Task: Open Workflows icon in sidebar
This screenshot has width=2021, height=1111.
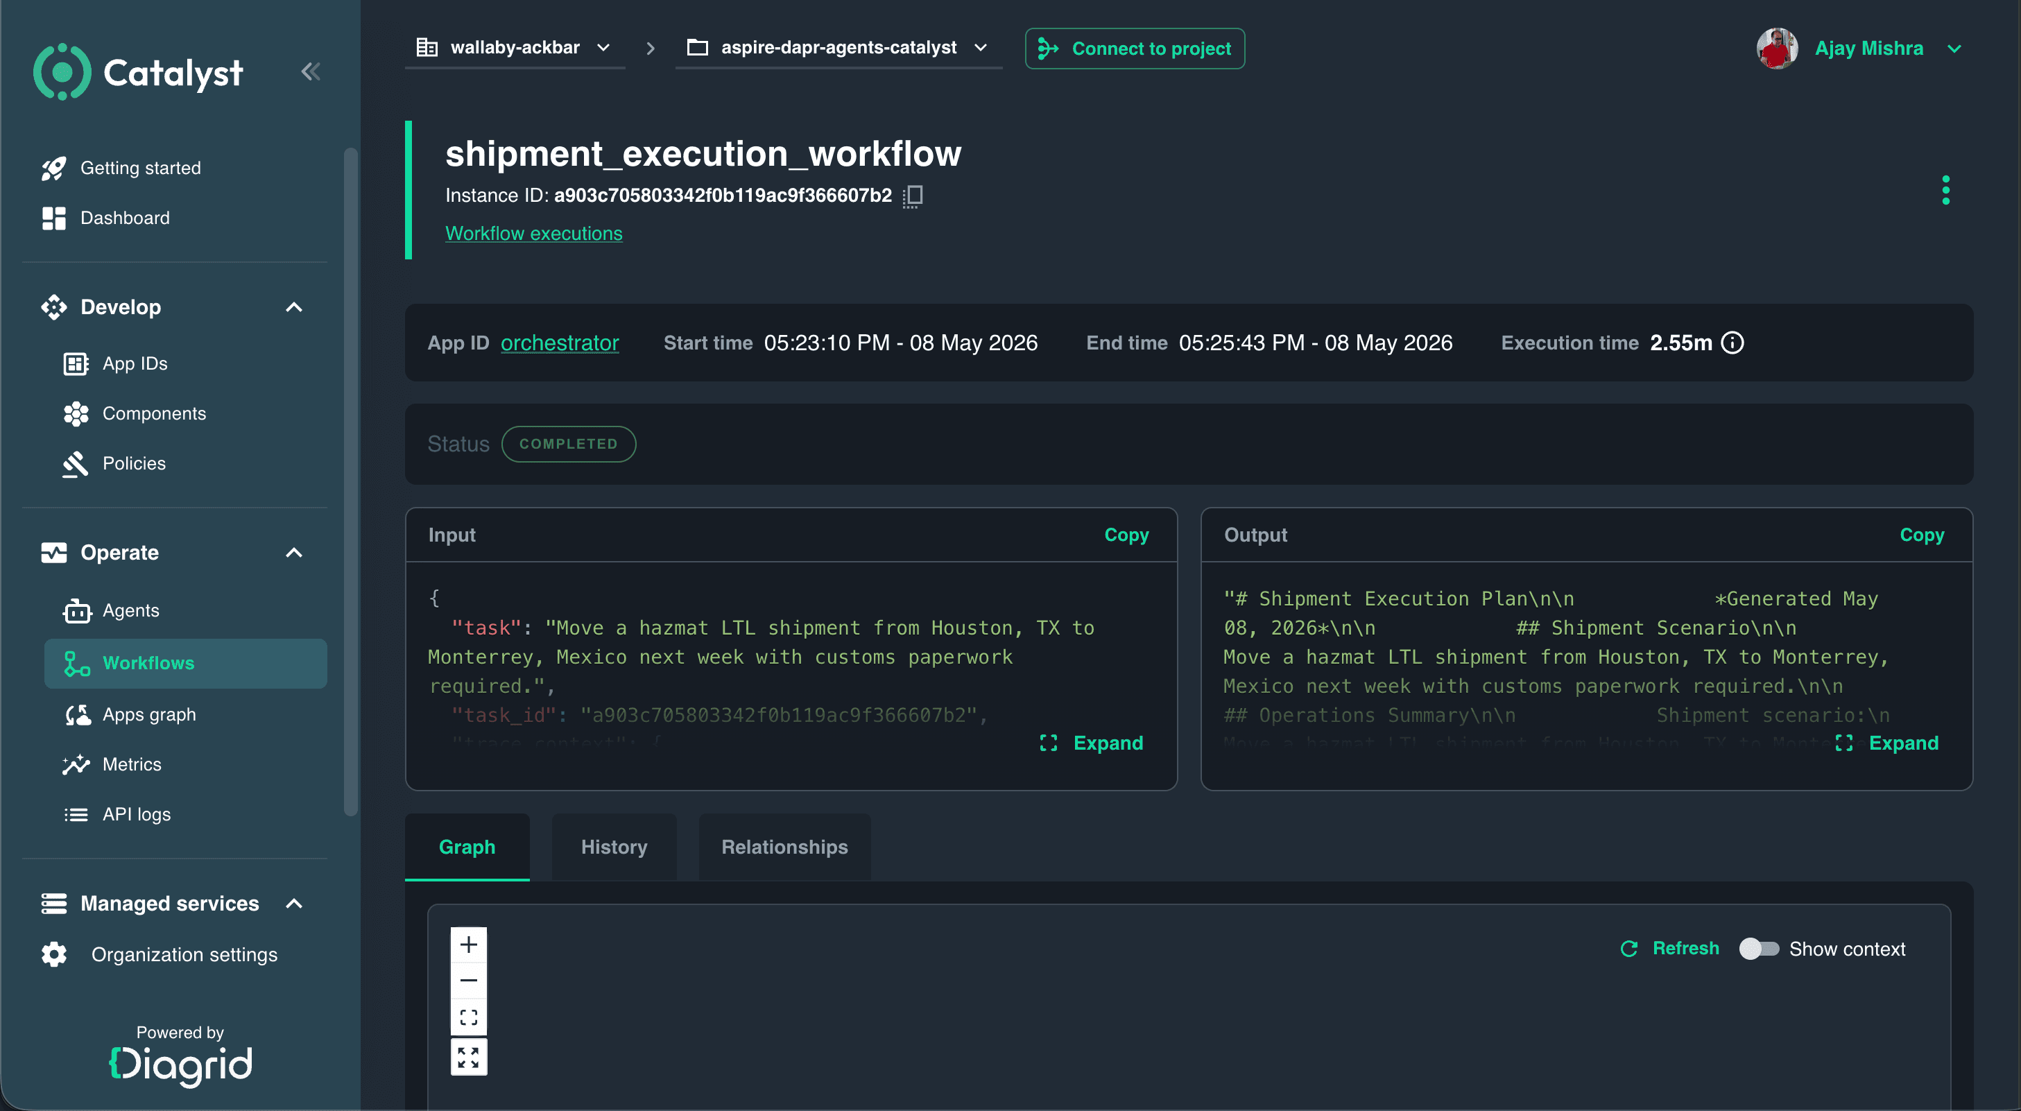Action: (76, 663)
